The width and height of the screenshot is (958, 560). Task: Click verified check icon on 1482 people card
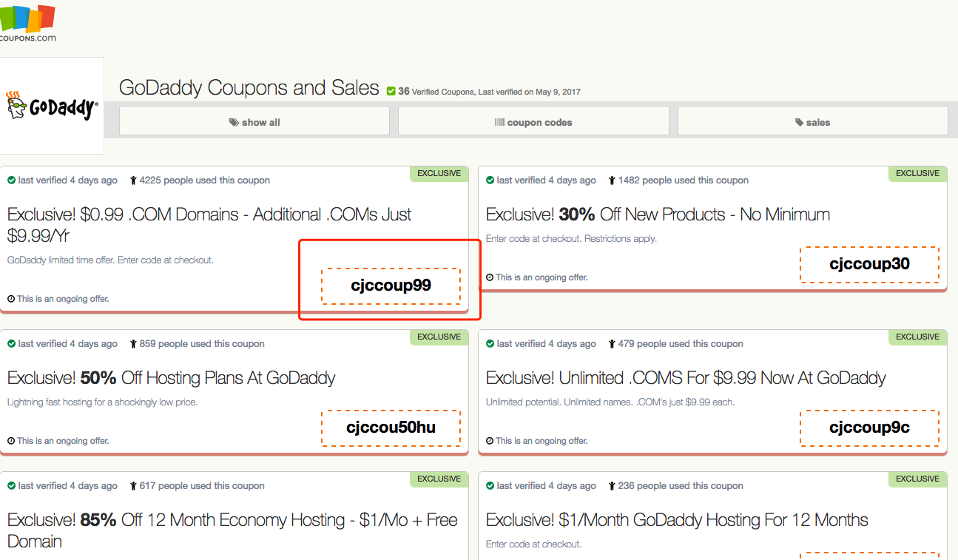click(x=490, y=181)
